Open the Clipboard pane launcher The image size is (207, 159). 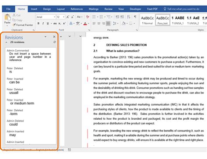point(34,30)
